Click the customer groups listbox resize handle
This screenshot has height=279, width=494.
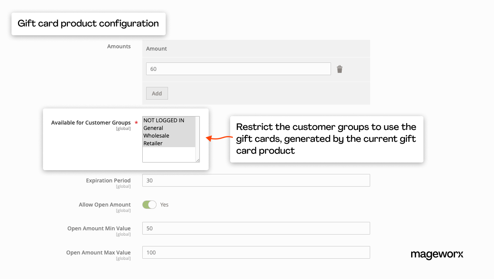click(x=198, y=160)
